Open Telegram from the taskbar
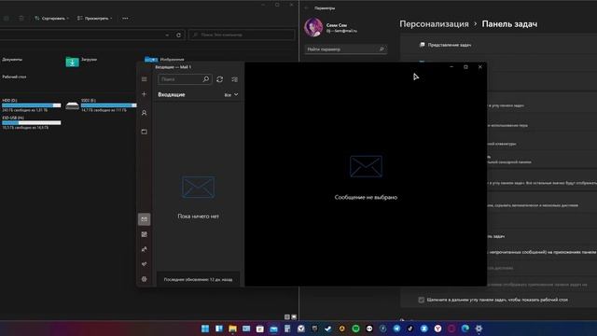The width and height of the screenshot is (597, 336). (396, 329)
